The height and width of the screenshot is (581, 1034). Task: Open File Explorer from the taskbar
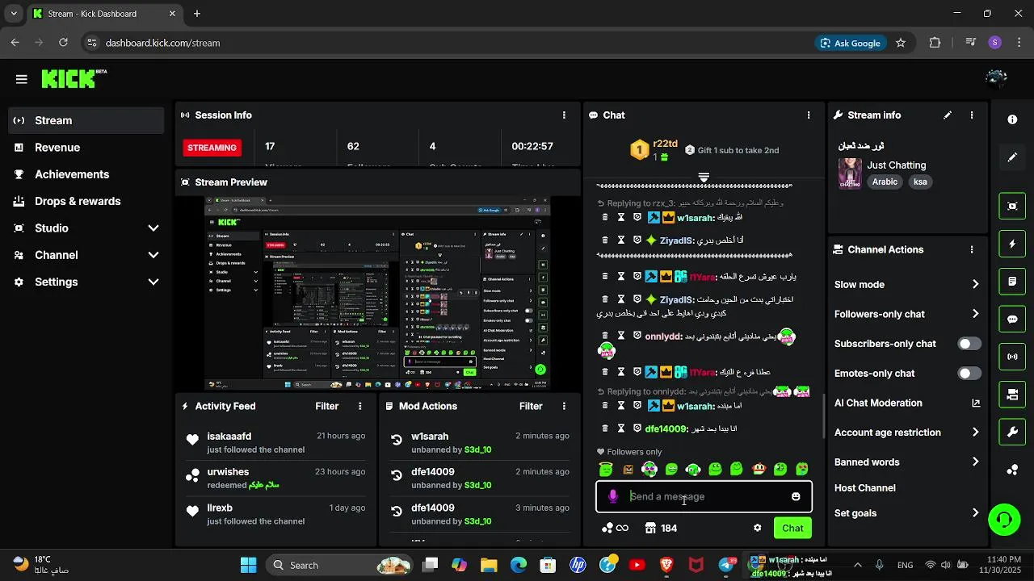489,565
